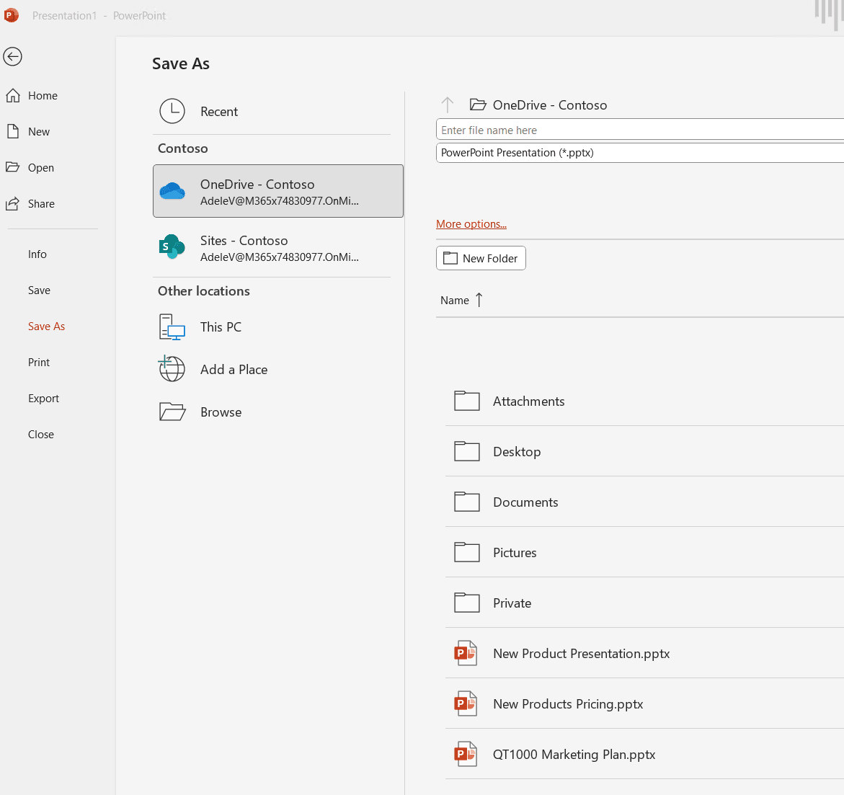Open the Attachments folder
The width and height of the screenshot is (844, 795).
(x=528, y=401)
